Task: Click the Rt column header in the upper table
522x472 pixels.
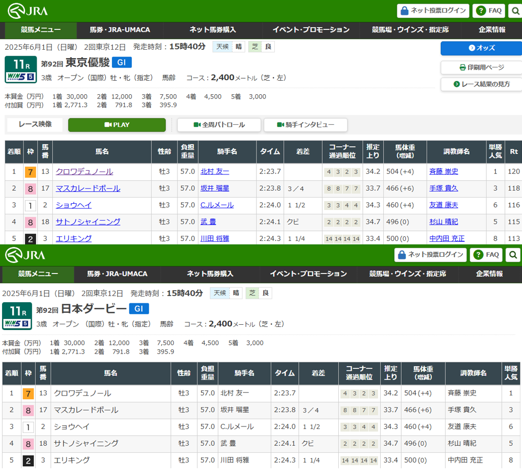Action: [x=514, y=151]
